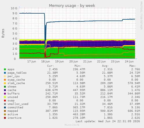Click the '17 Jun' x-axis label
This screenshot has width=144, height=128.
[32, 62]
